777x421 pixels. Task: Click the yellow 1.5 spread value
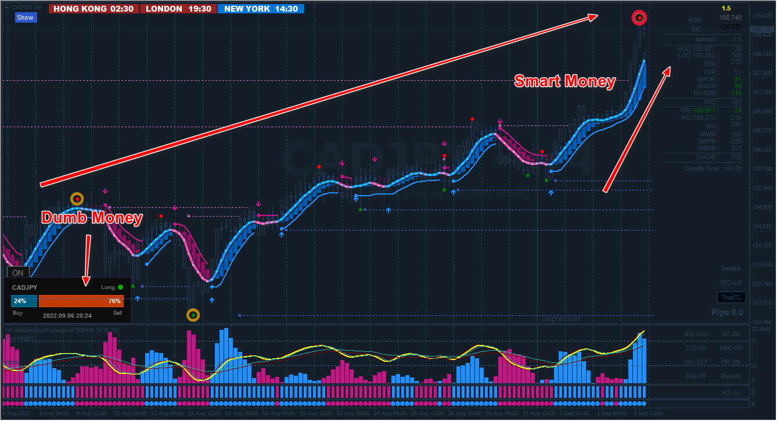point(726,8)
